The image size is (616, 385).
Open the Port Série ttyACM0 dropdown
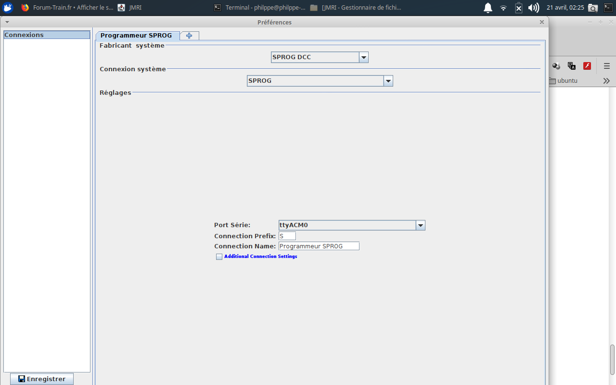[x=352, y=225]
